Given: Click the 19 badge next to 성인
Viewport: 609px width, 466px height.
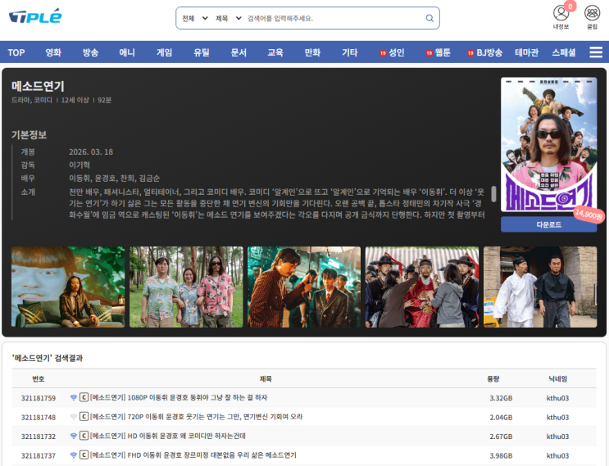Looking at the screenshot, I should [x=383, y=53].
